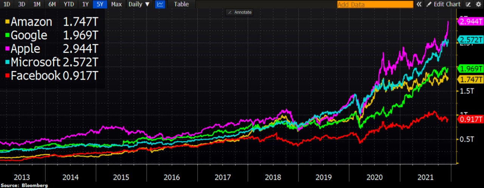Viewport: 484px width, 188px height.
Task: Click the 0.5T y-axis label
Action: [466, 139]
